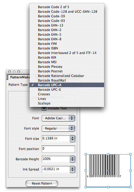Click the Barcode Height stepper arrows
Image resolution: width=134 pixels, height=192 pixels.
72,159
